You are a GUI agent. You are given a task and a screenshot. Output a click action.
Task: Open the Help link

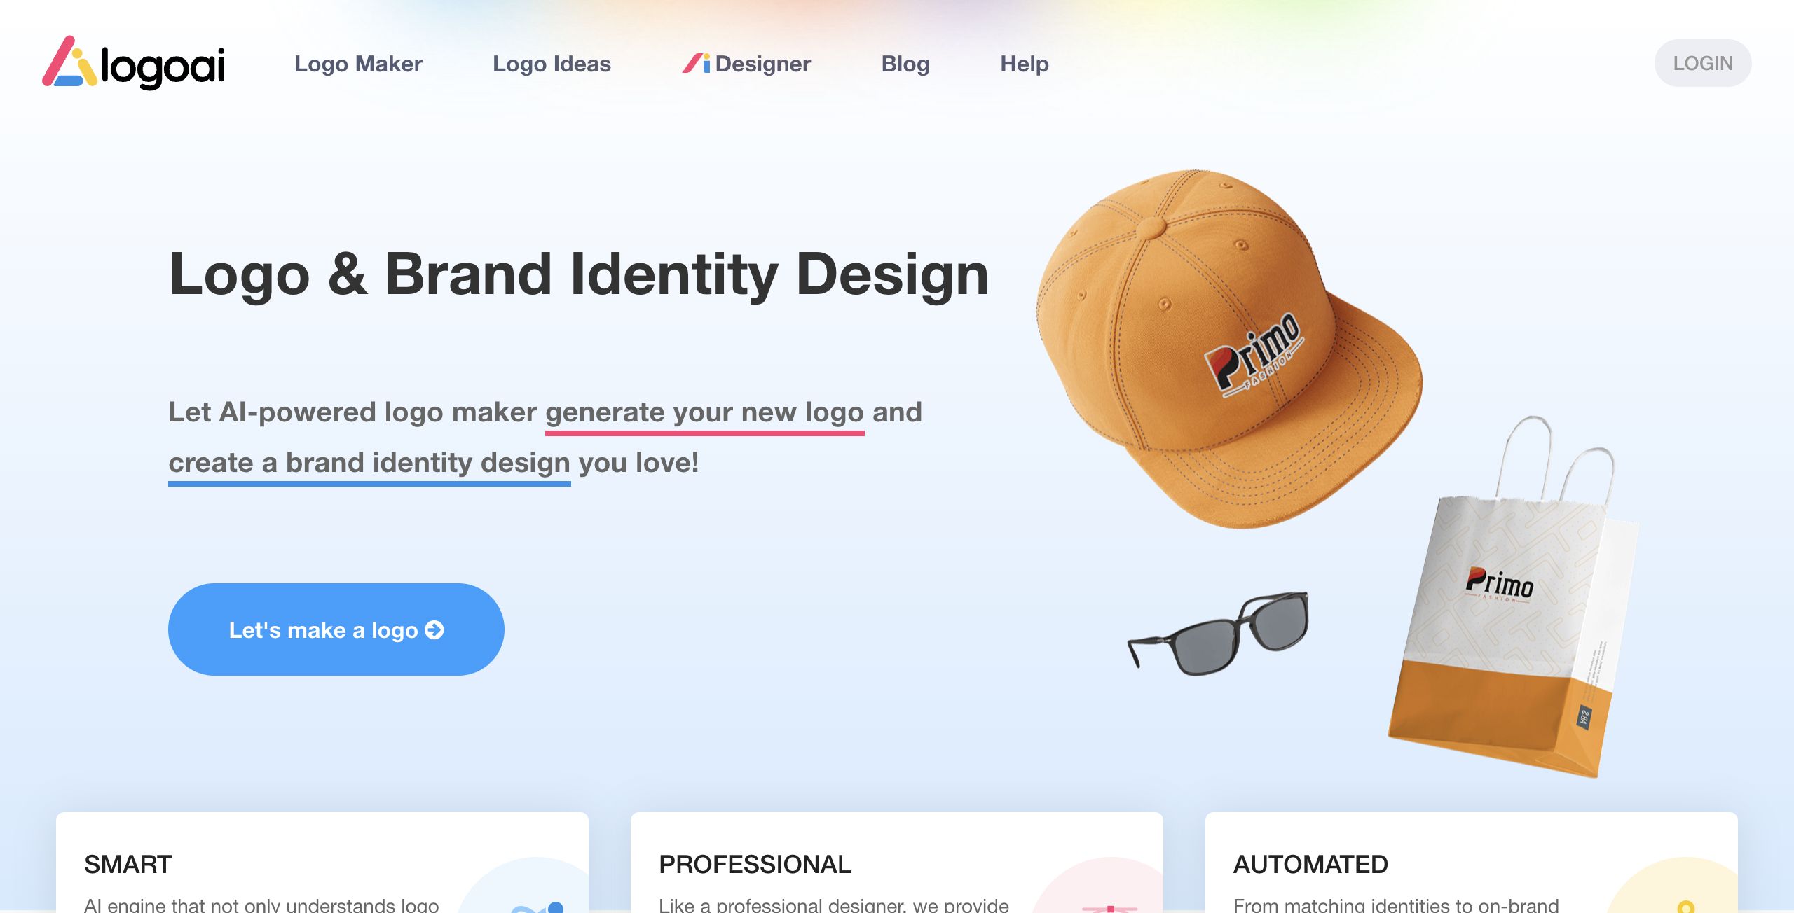pos(1024,64)
